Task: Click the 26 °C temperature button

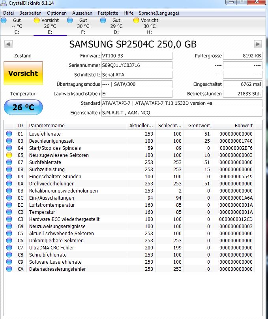Action: coord(23,107)
